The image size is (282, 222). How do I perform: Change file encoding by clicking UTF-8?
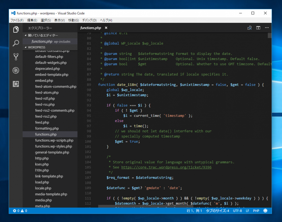click(237, 211)
